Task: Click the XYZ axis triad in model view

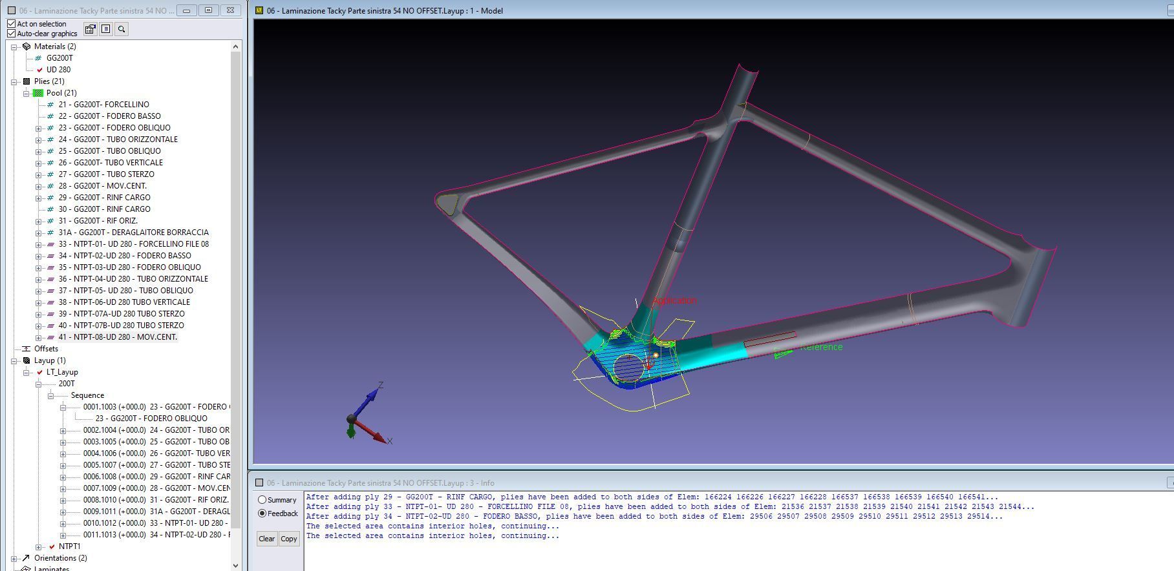Action: click(x=368, y=412)
